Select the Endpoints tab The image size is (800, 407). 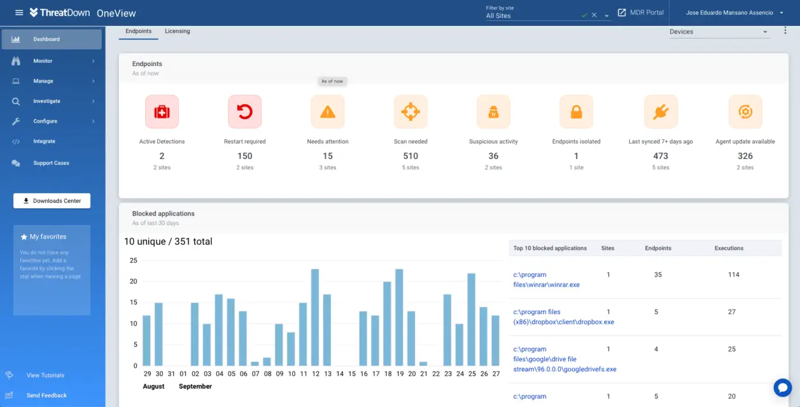[138, 30]
